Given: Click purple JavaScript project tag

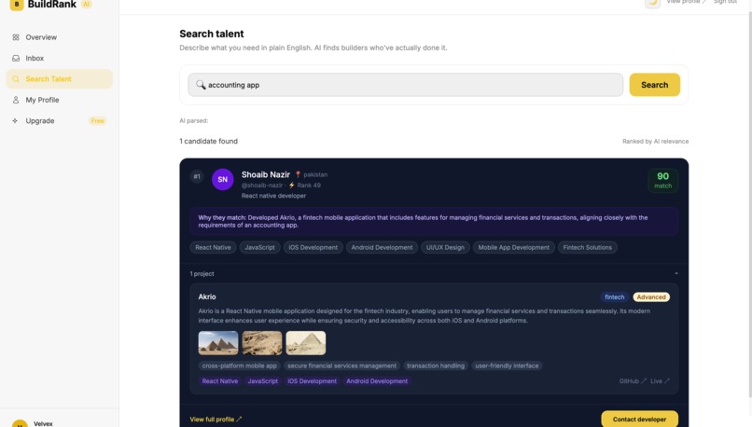Looking at the screenshot, I should click(x=262, y=381).
